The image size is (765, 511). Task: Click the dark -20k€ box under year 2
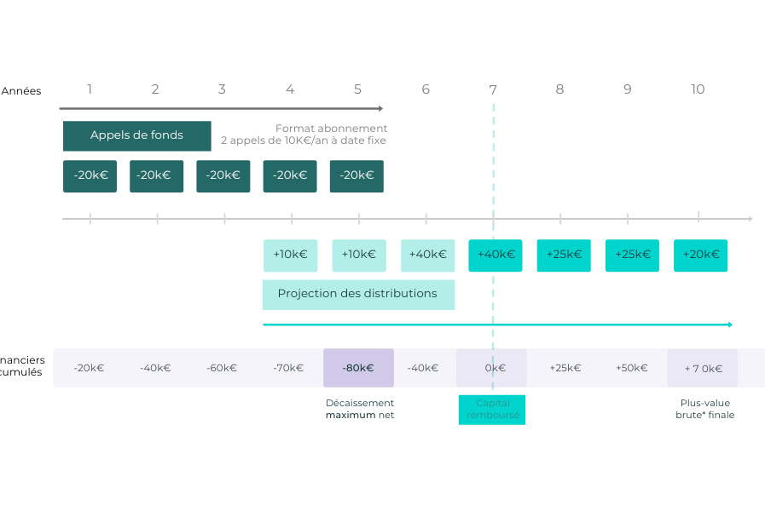157,175
